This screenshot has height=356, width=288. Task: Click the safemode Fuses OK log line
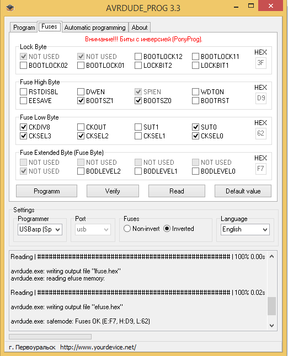coord(80,321)
